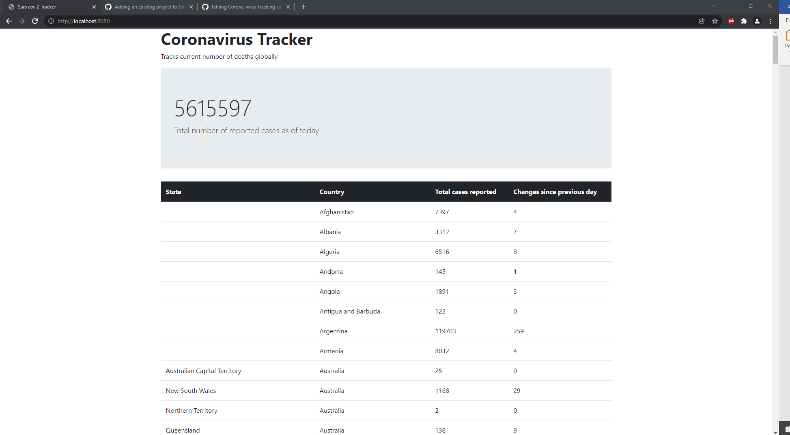
Task: Bookmark this page with the star icon
Action: coord(715,21)
